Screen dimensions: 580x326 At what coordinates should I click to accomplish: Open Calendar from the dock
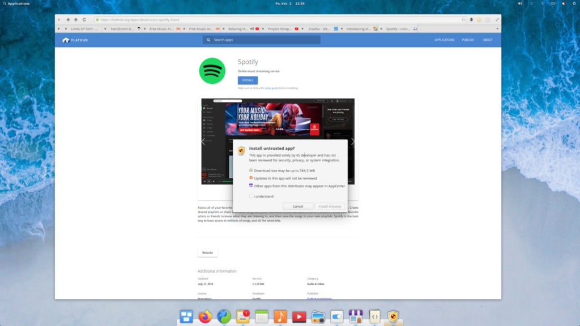click(x=262, y=316)
